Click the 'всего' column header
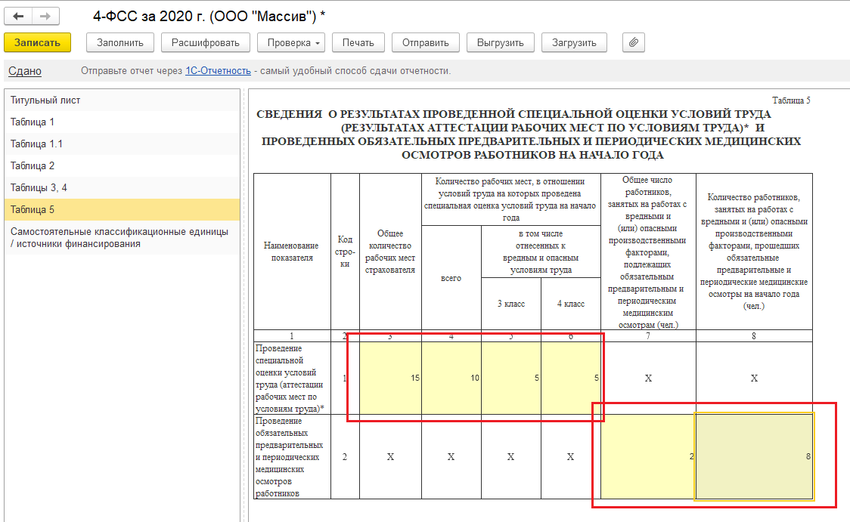 point(451,278)
